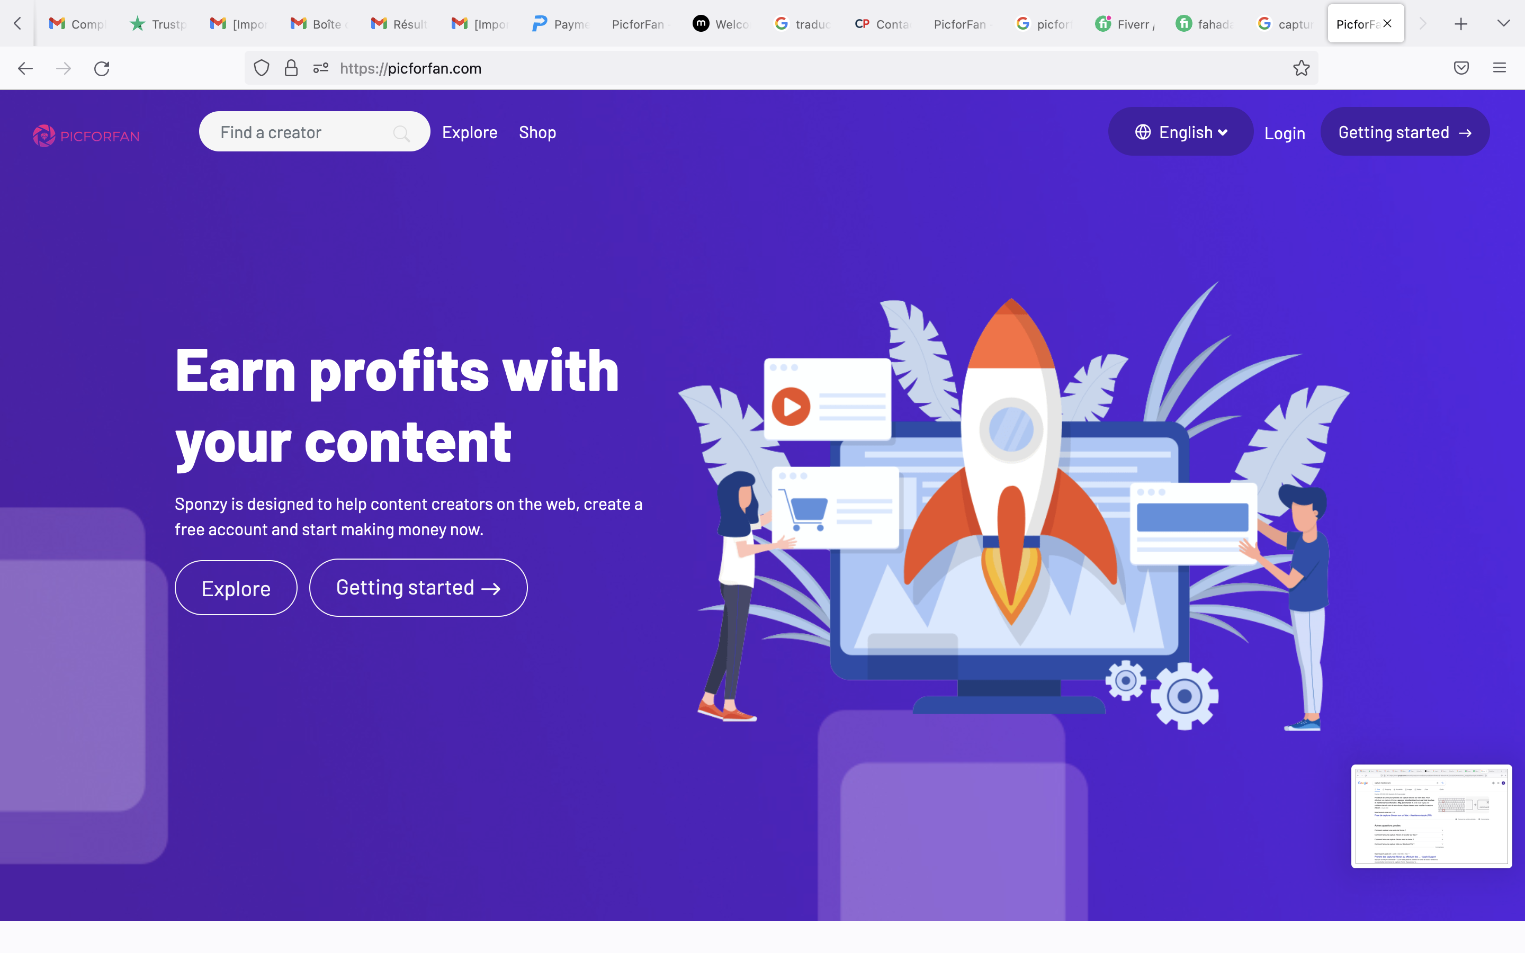Open the list all tabs chevron
This screenshot has height=953, width=1525.
[x=1504, y=24]
